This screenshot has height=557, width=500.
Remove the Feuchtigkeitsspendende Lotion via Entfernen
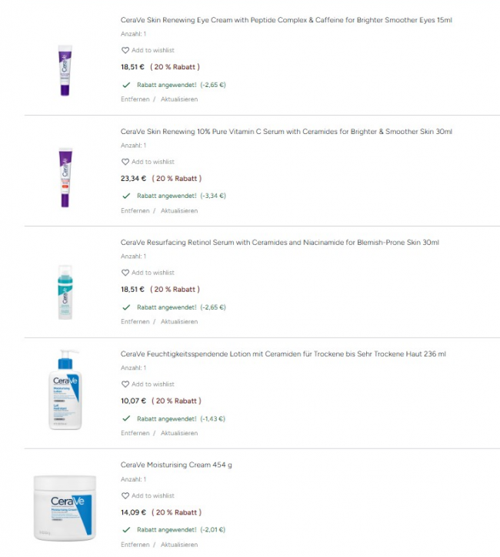[x=135, y=433]
